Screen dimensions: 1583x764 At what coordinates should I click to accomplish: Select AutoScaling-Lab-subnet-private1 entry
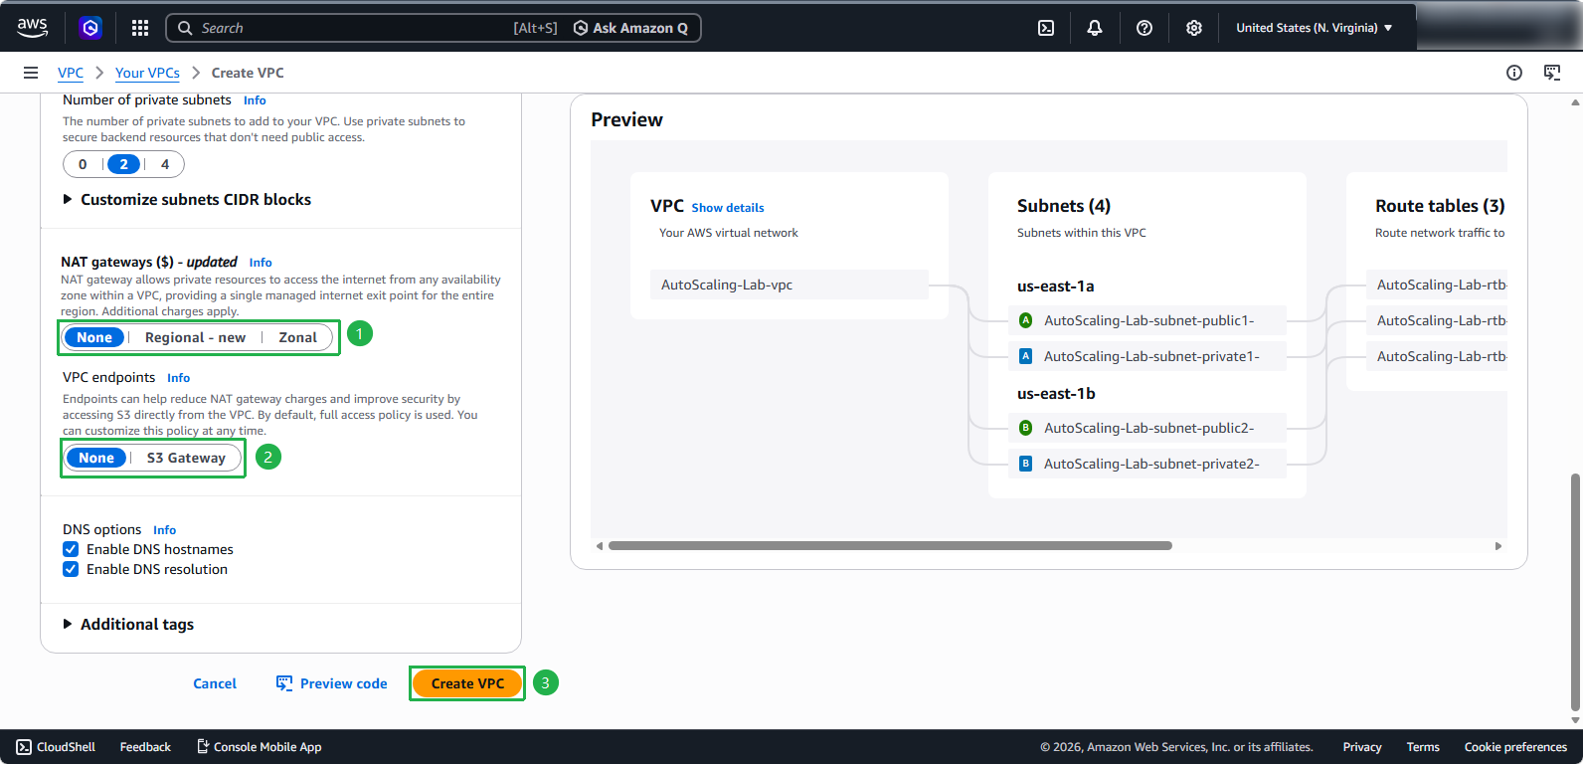pos(1147,356)
